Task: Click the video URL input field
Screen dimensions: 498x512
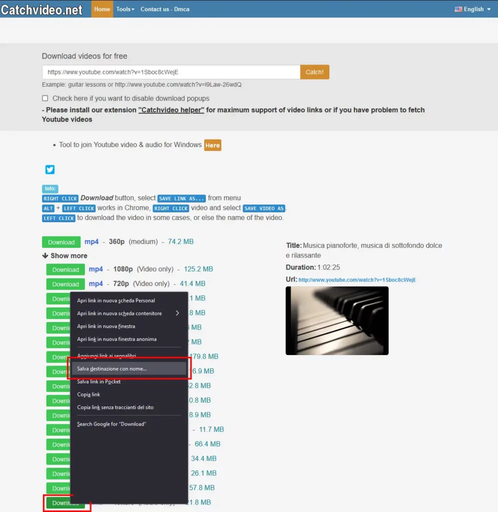Action: tap(171, 72)
